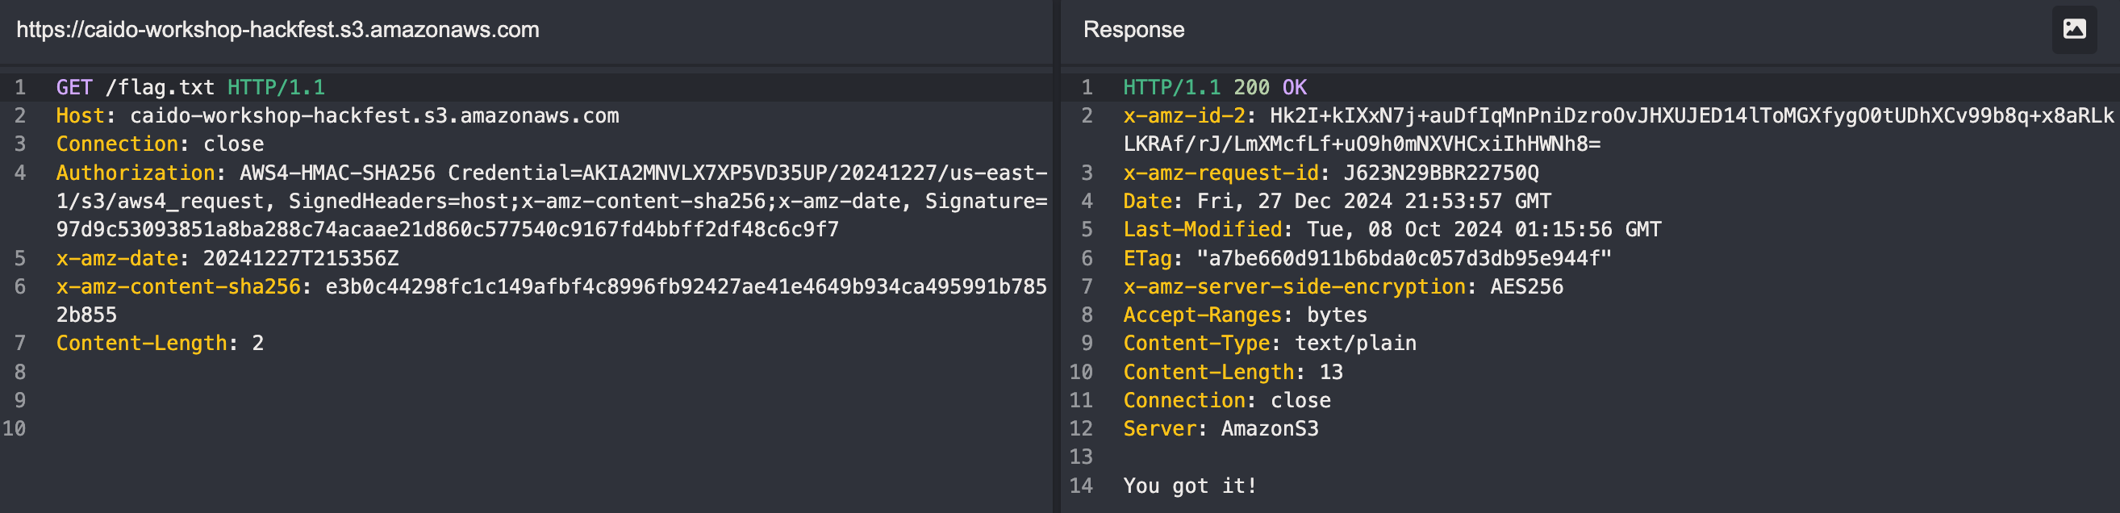Click the x-amz-request-id value J623N29BBR22750Q
Screen dimensions: 2120x513
point(1441,173)
